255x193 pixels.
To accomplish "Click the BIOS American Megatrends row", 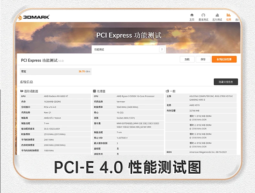I will [x=201, y=152].
